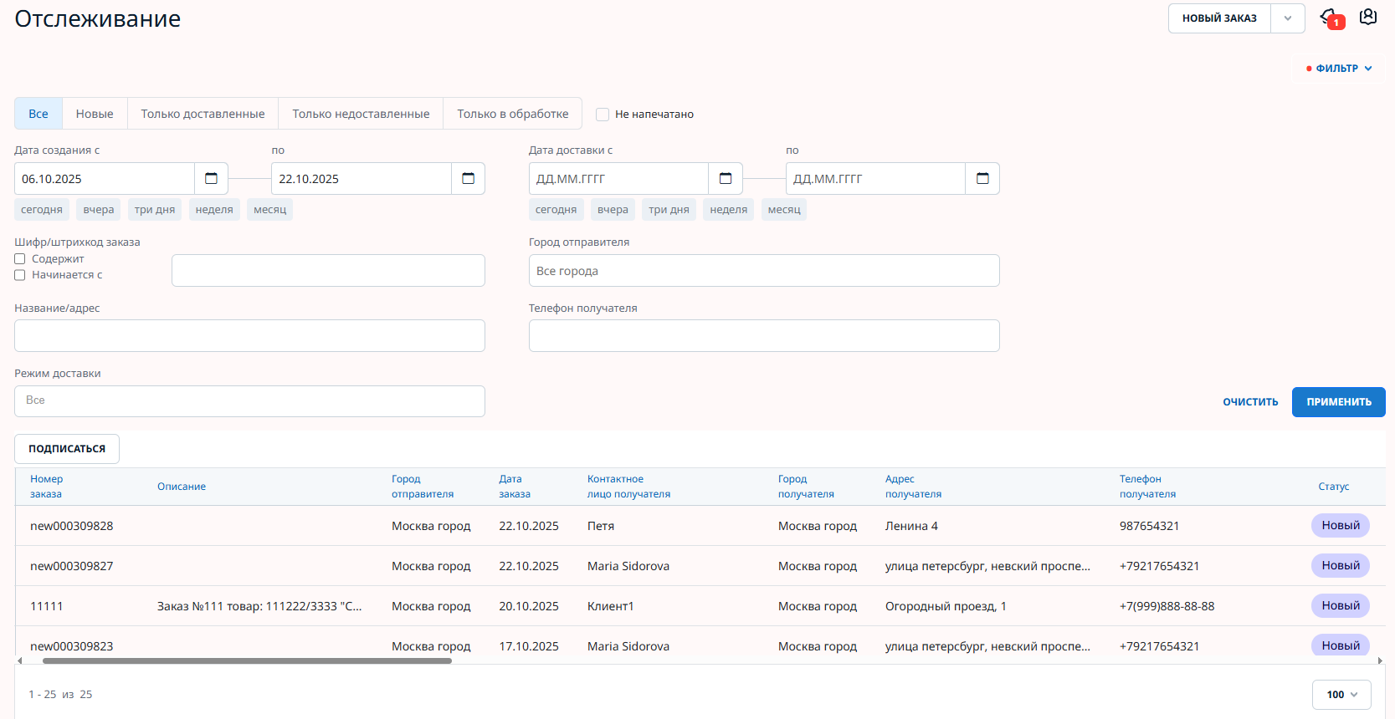Select the 'Только в обработке' tab
1395x719 pixels.
pos(512,114)
